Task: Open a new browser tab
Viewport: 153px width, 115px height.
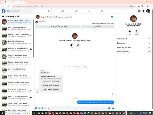Action: [x=28, y=2]
